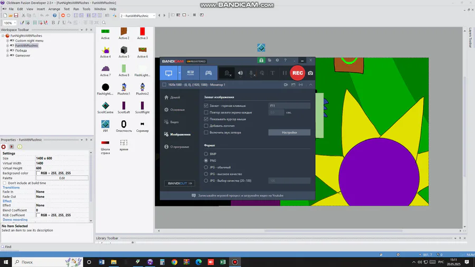Toggle the grid icon in Fusion toolbar
This screenshot has height=267, width=475.
35,23
